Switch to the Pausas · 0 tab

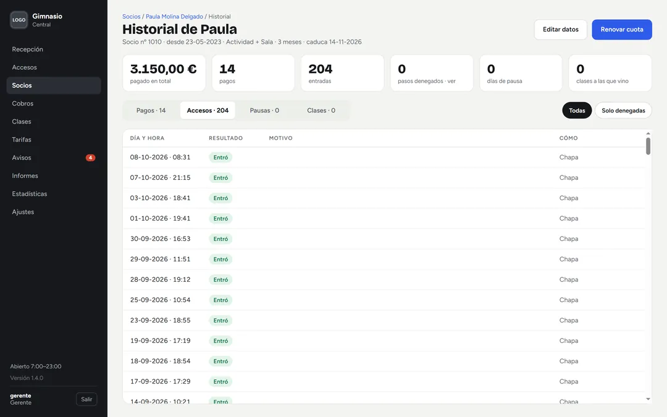264,111
